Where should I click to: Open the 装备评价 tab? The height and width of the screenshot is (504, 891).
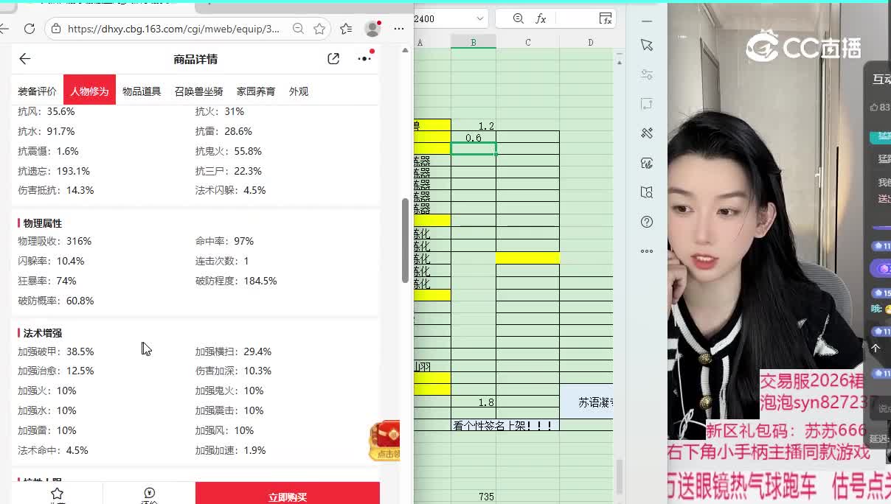click(x=37, y=91)
